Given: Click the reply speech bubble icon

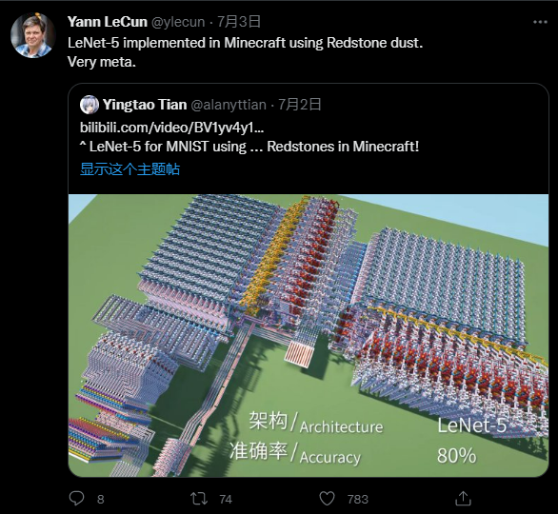Looking at the screenshot, I should 76,499.
